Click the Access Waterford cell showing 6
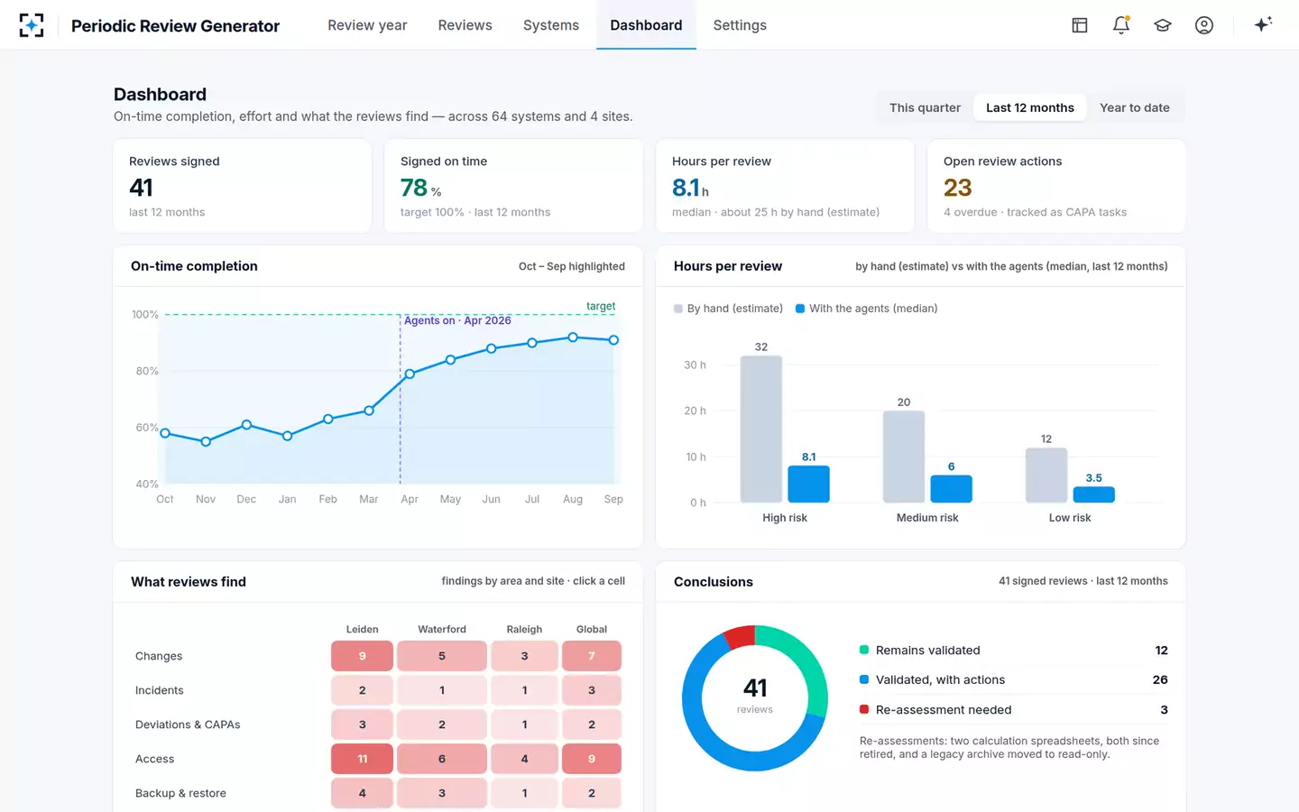The height and width of the screenshot is (812, 1299). (442, 759)
